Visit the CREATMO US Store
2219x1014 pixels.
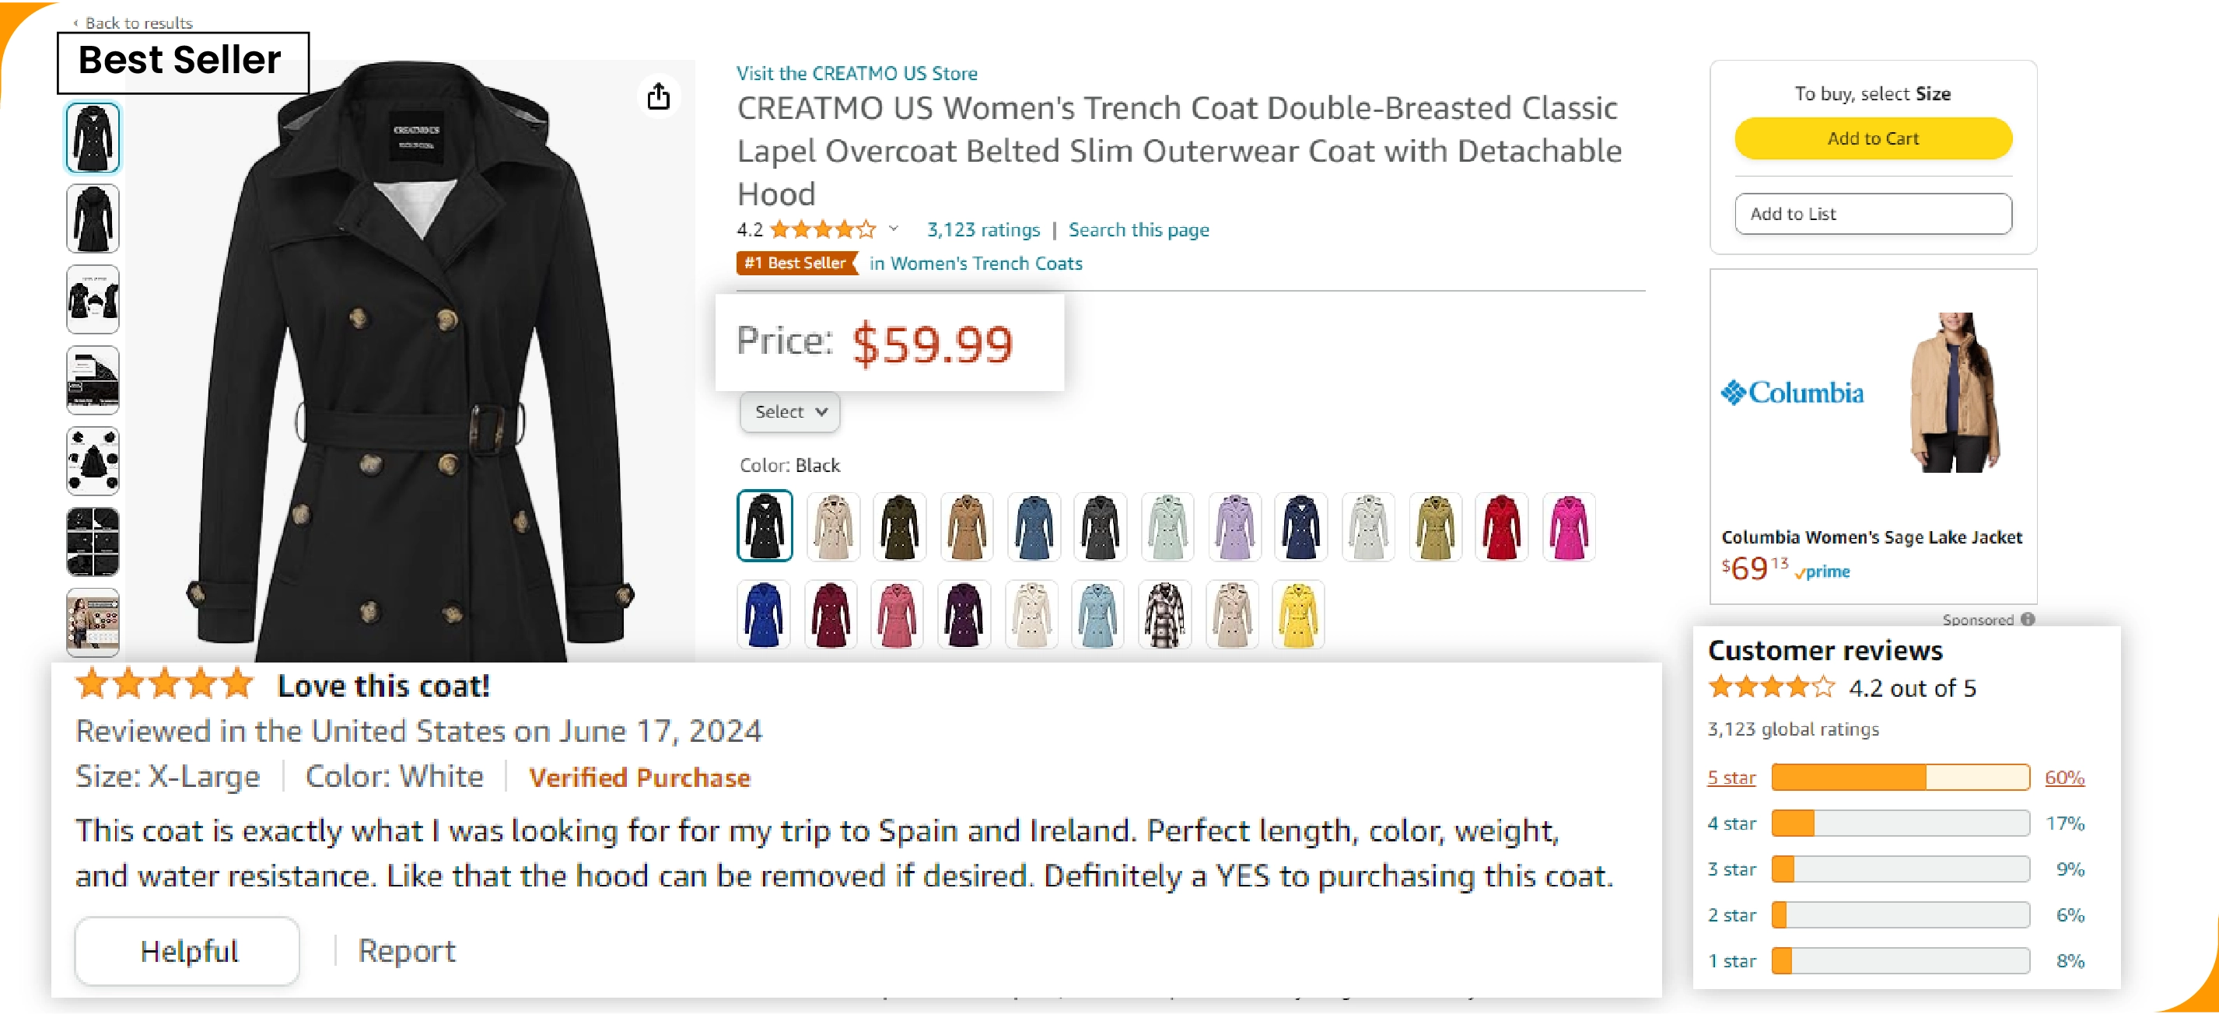[x=856, y=73]
